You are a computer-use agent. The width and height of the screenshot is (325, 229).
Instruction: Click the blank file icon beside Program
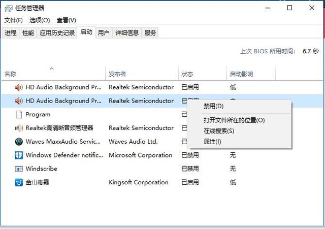[19, 114]
